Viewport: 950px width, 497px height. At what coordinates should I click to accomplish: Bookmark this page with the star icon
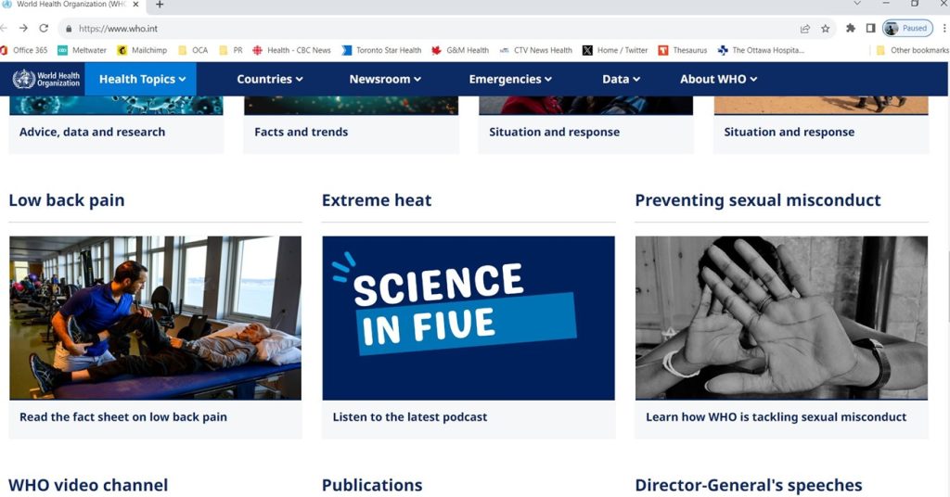825,29
